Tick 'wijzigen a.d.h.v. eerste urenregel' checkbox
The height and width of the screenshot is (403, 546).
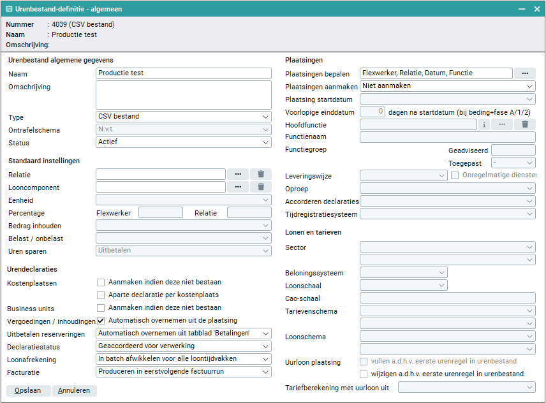click(364, 374)
